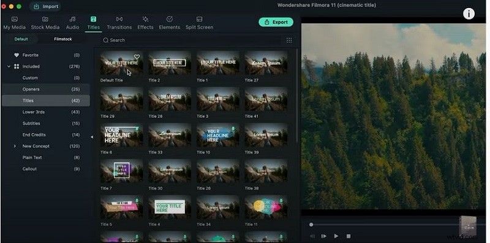Click the Import button
This screenshot has height=243, width=490.
[x=45, y=6]
